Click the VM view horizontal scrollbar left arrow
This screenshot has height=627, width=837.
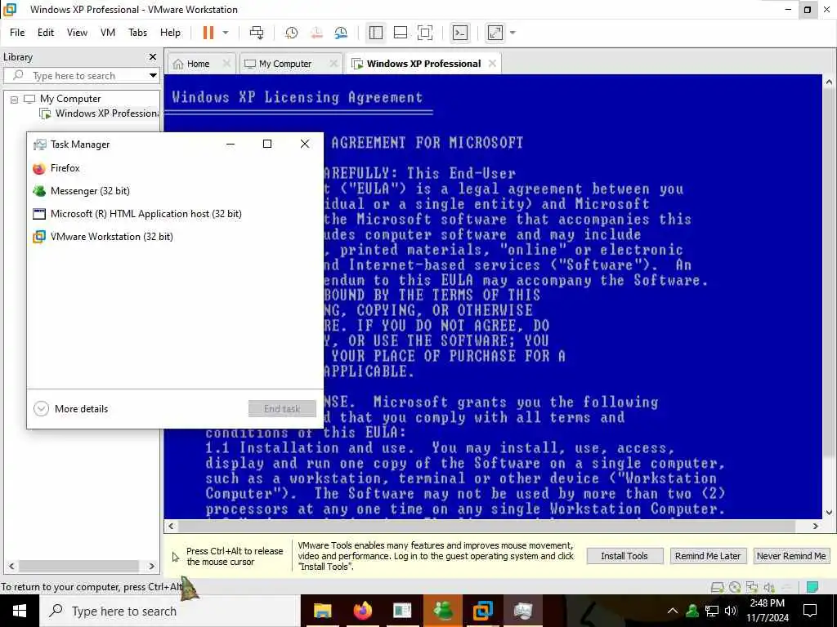click(x=171, y=527)
